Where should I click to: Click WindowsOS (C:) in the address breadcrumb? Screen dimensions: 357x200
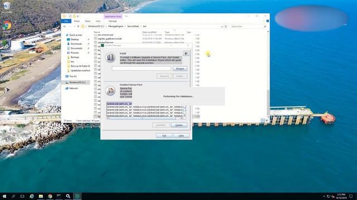(96, 27)
